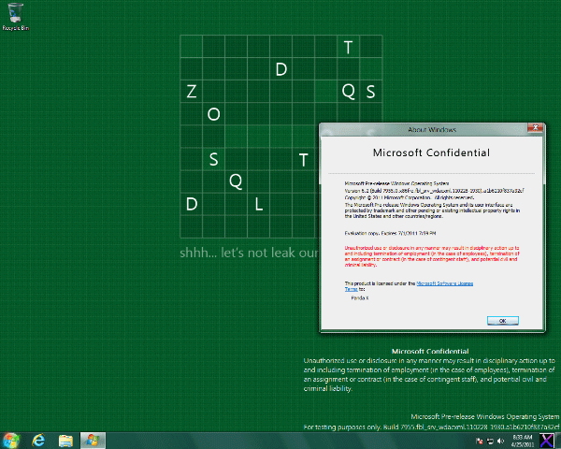Open Windows Explorer folder icon on taskbar

click(x=65, y=441)
